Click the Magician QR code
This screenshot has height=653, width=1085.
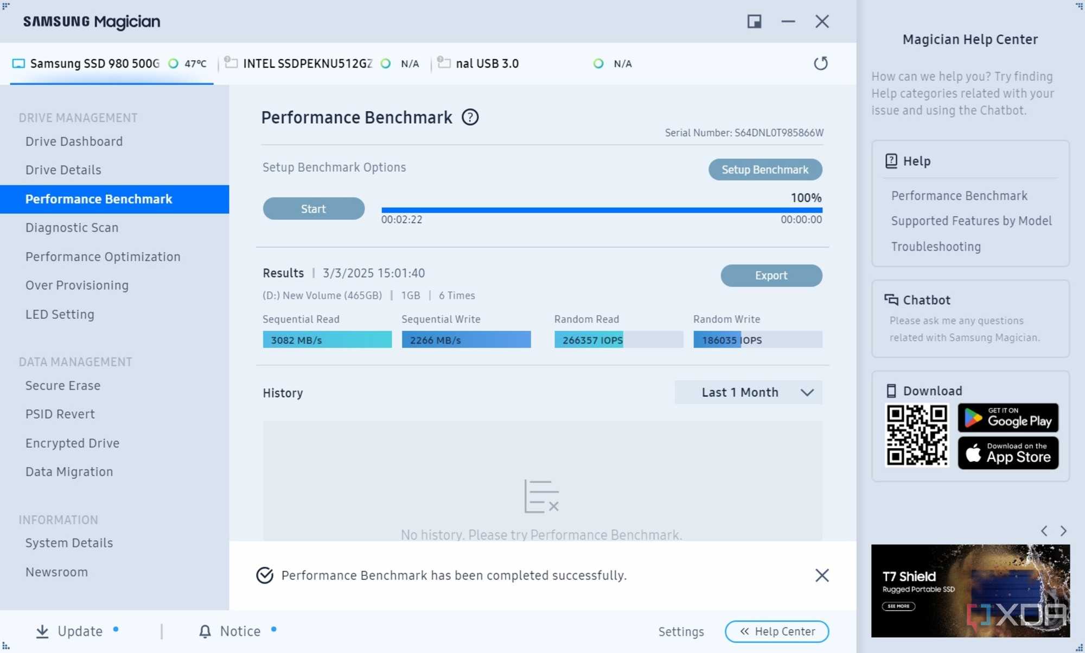tap(917, 436)
